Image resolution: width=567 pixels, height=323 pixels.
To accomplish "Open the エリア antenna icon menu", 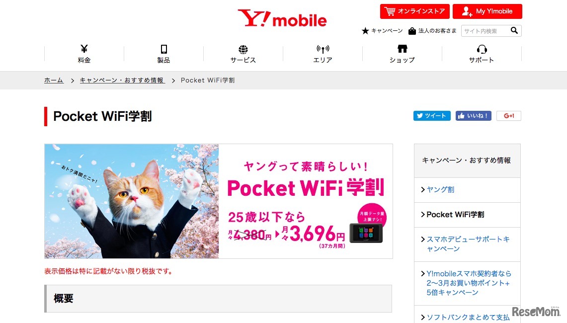I will point(323,54).
